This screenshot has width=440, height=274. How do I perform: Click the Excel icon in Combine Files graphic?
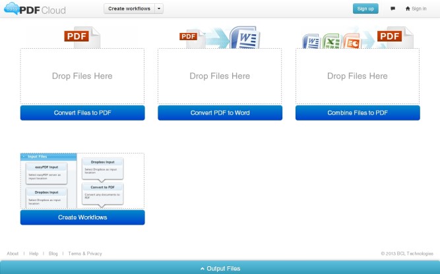click(x=332, y=41)
